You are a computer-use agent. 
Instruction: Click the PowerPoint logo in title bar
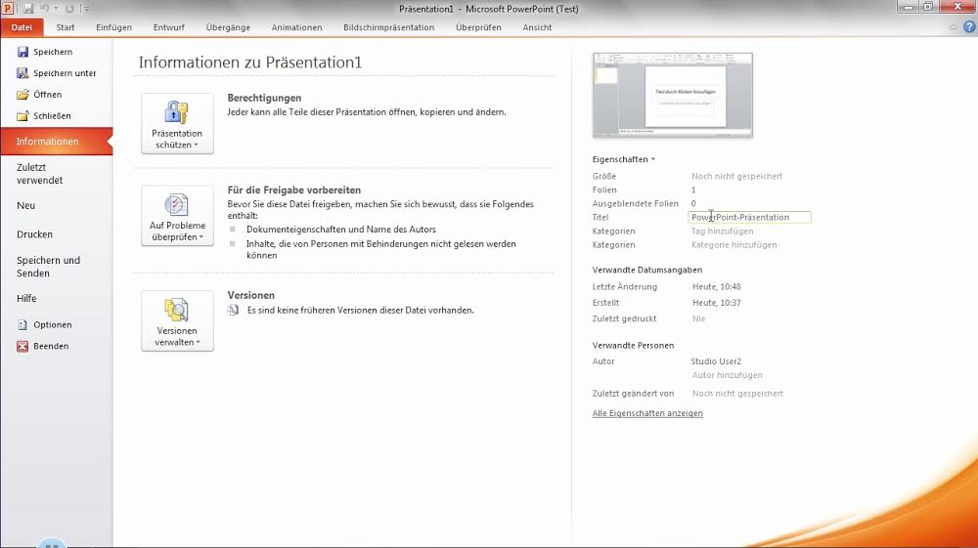(x=8, y=9)
